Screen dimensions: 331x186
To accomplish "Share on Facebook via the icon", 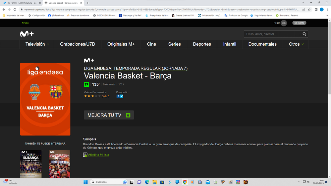I will [118, 96].
